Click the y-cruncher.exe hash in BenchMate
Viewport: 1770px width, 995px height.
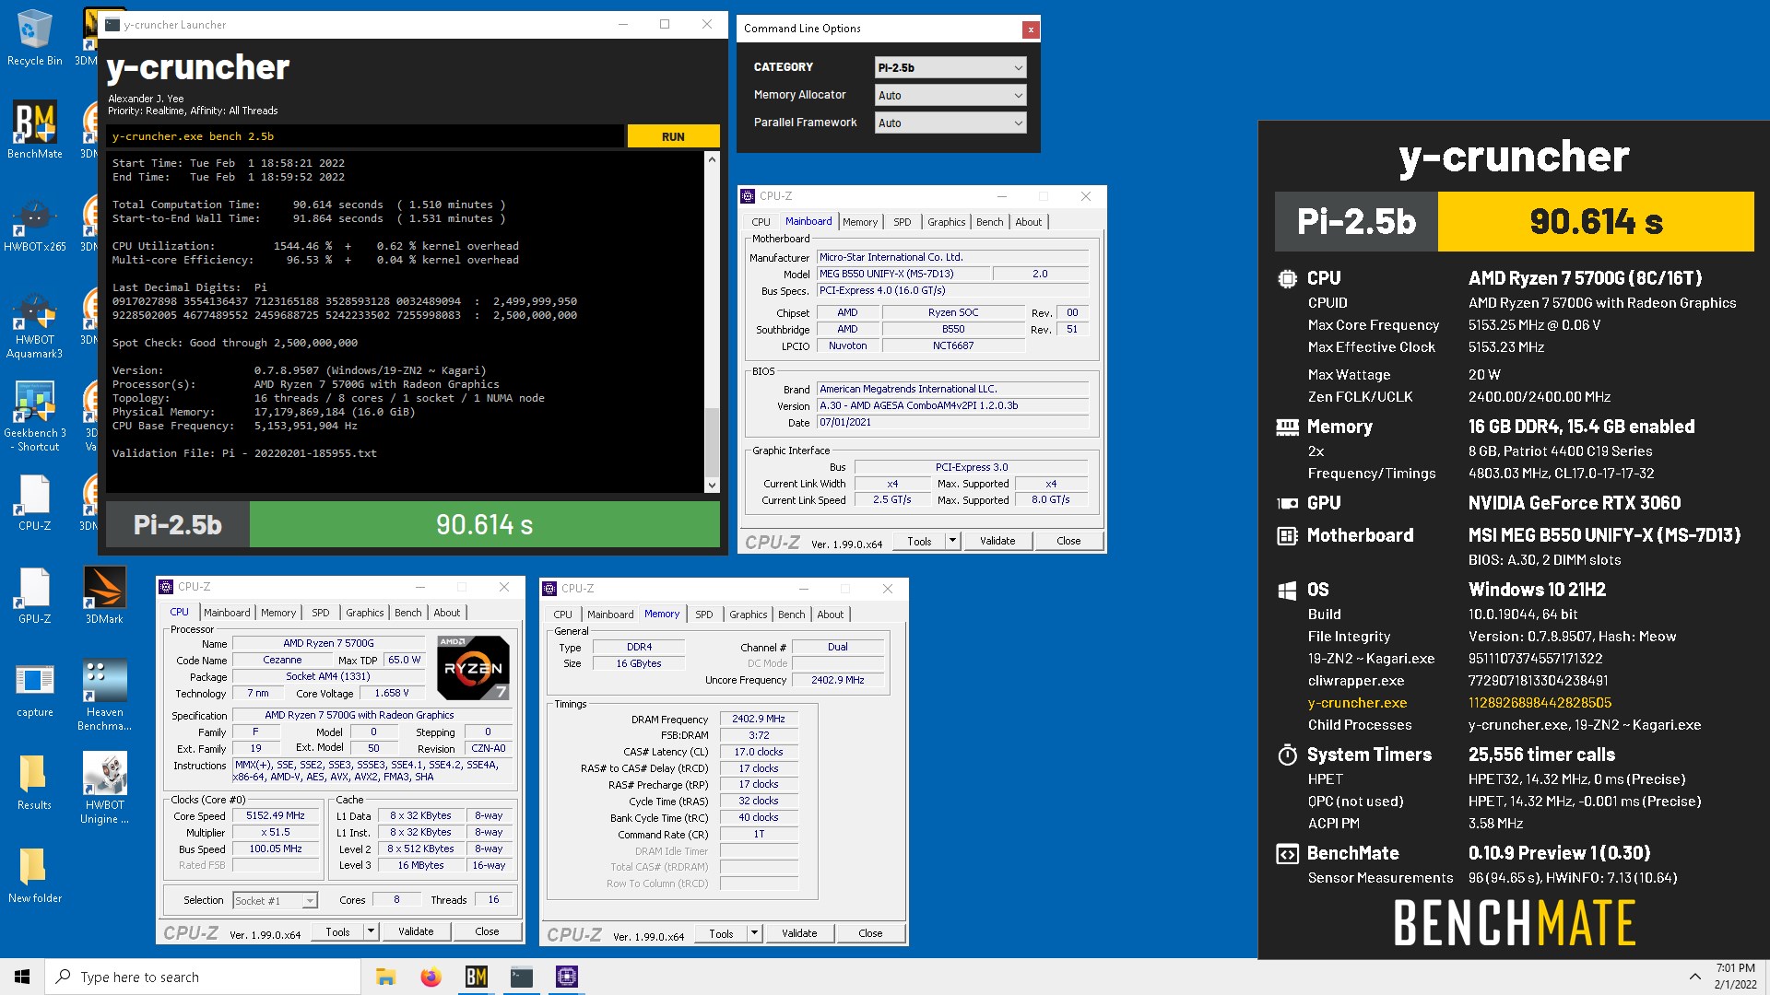pos(1540,702)
